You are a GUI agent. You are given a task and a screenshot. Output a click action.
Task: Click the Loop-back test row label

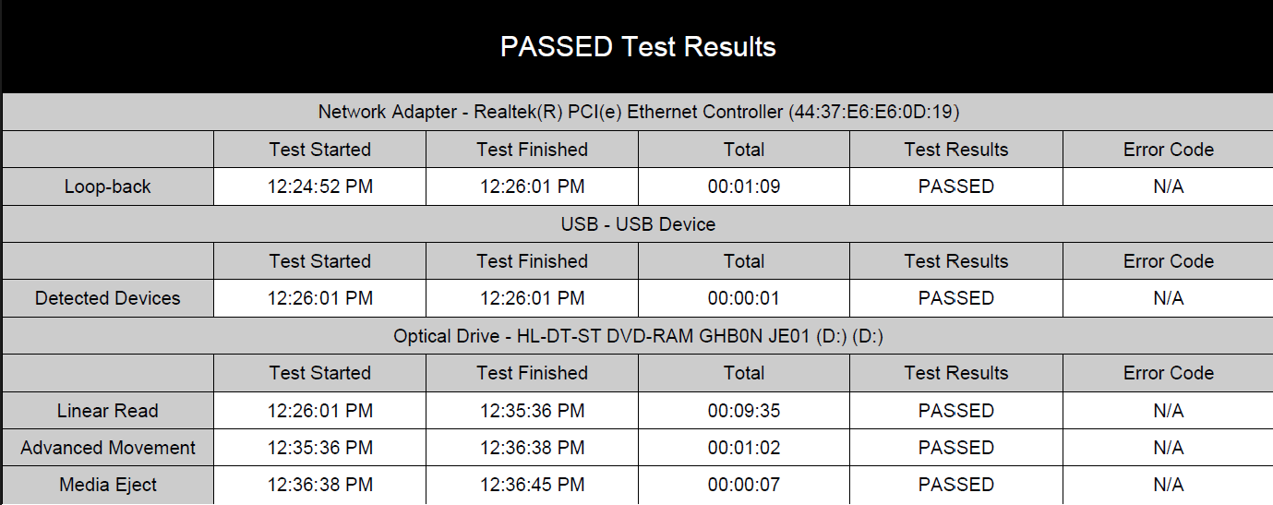click(108, 186)
